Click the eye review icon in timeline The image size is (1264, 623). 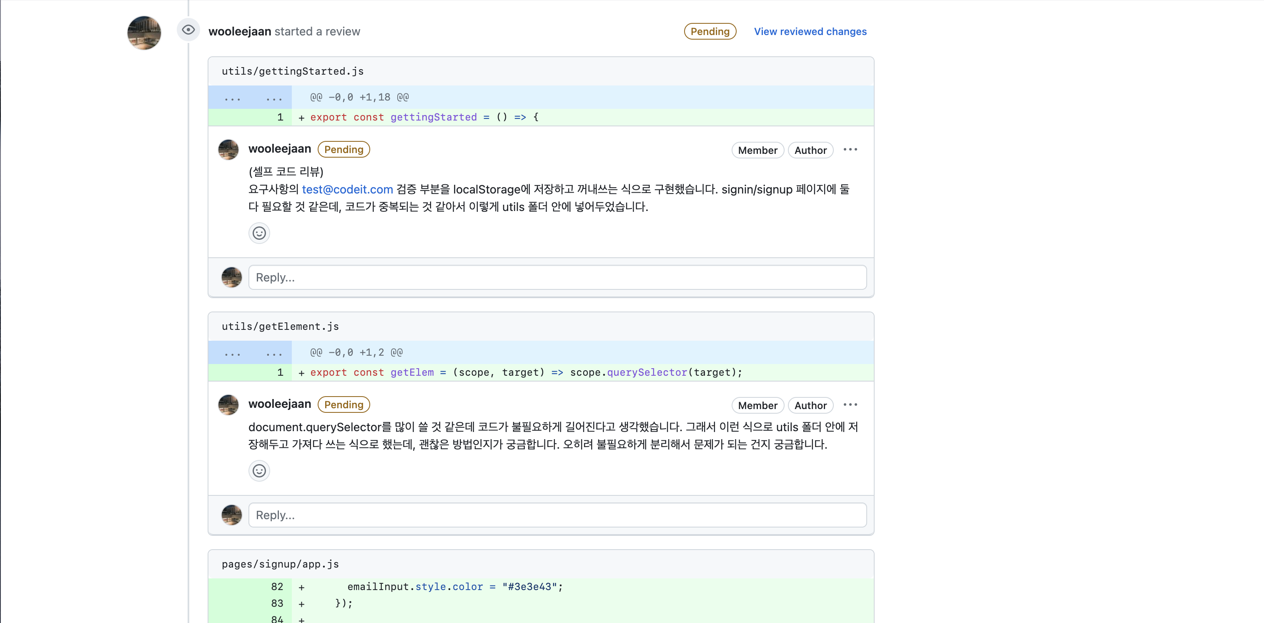(188, 30)
